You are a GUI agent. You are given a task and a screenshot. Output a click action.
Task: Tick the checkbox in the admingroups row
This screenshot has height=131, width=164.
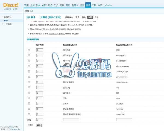point(29,71)
